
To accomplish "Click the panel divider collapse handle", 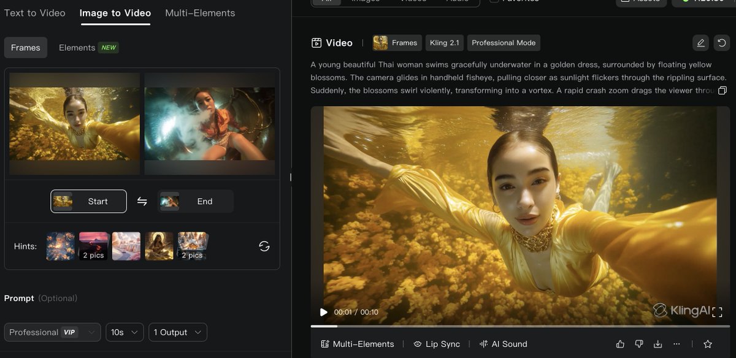I will tap(291, 178).
